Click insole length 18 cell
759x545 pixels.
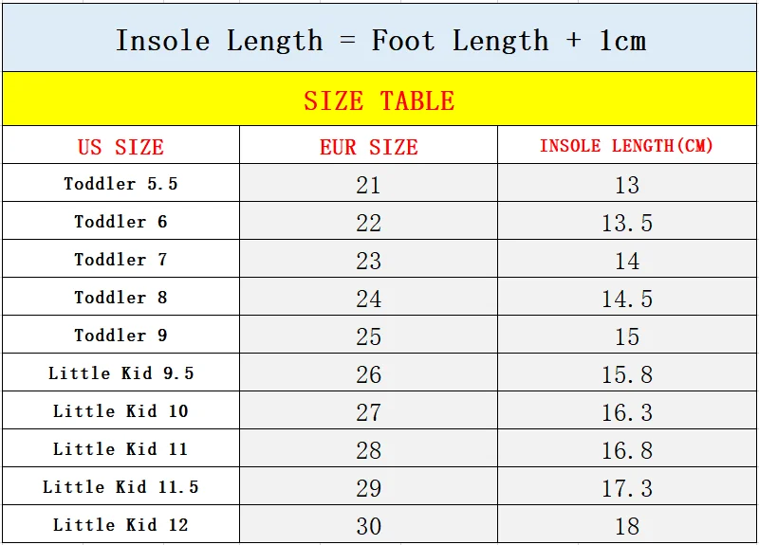point(626,526)
